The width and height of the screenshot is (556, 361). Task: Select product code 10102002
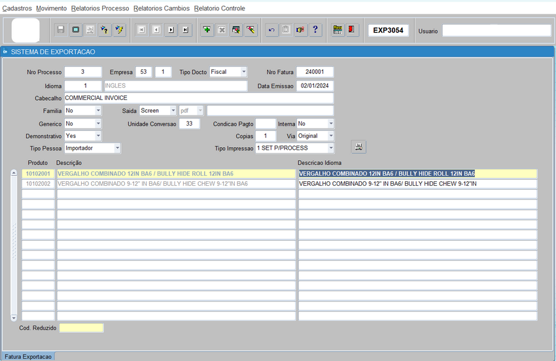[x=39, y=184]
